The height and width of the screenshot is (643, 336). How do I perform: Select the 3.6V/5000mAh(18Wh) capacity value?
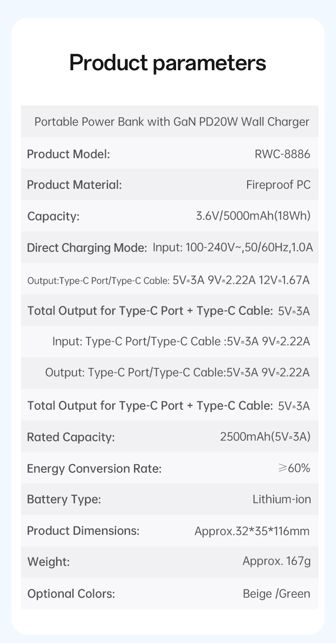point(253,216)
